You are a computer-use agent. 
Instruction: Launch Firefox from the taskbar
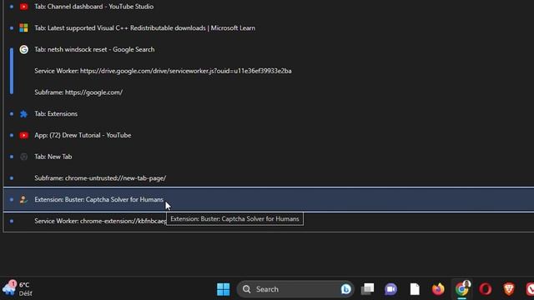pos(438,289)
